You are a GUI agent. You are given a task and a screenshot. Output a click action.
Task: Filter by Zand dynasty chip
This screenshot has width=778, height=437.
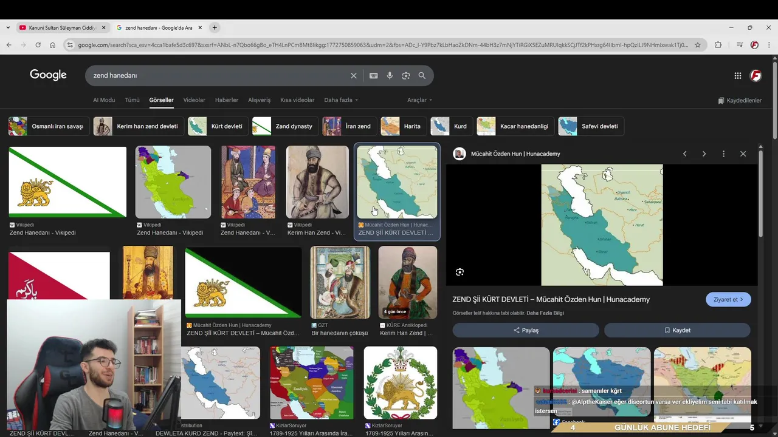coord(285,126)
